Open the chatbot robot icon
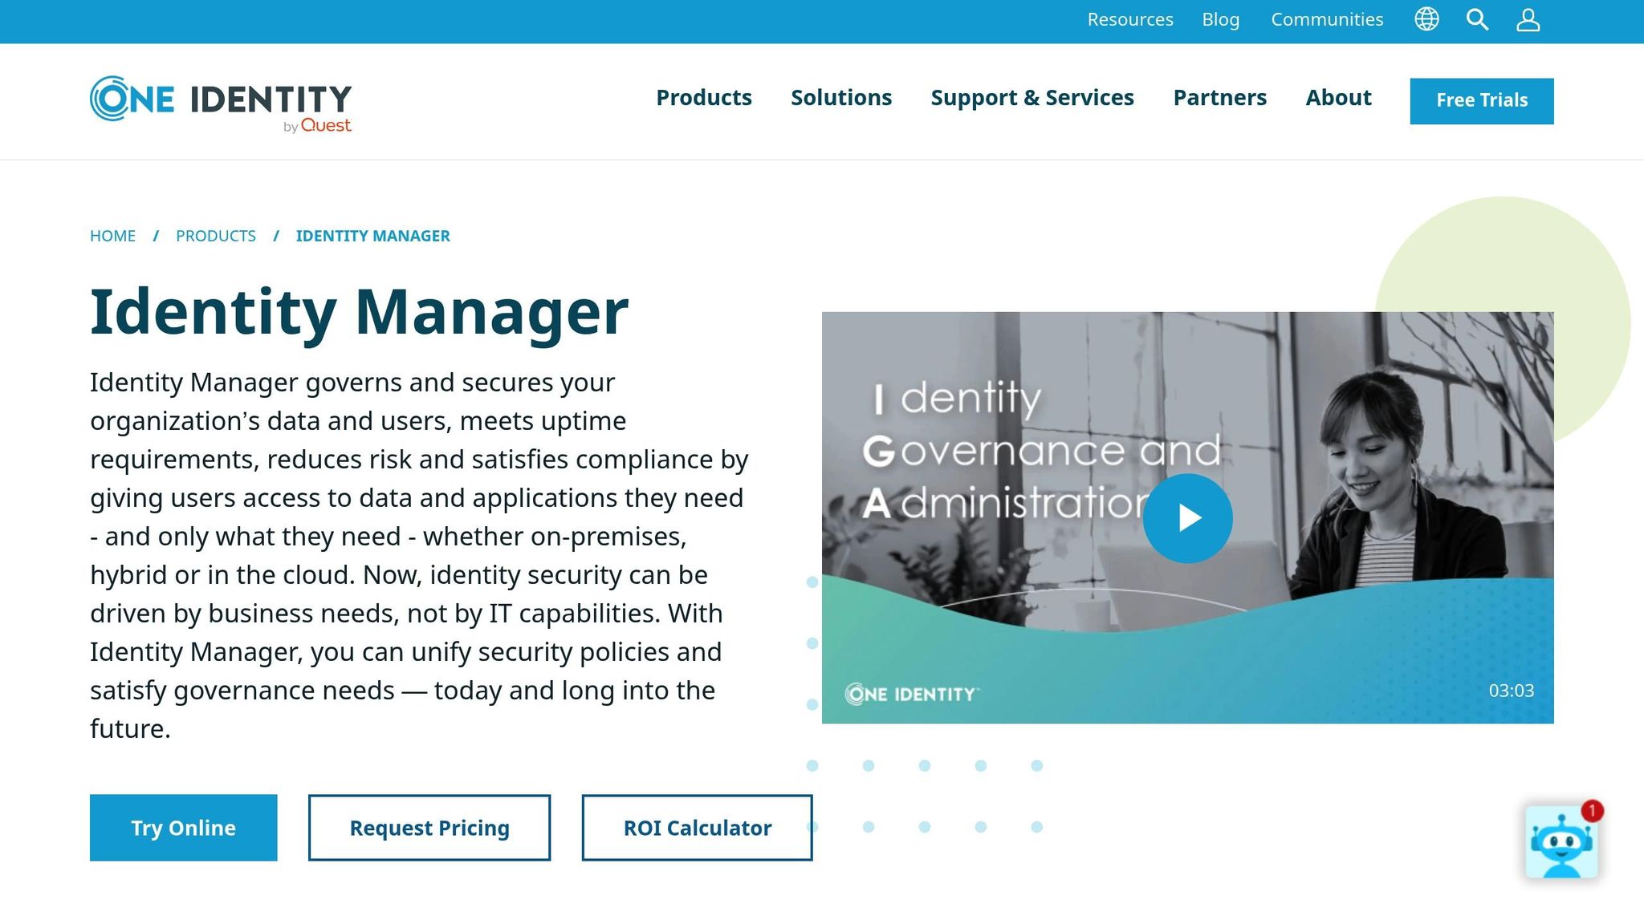 (1561, 842)
